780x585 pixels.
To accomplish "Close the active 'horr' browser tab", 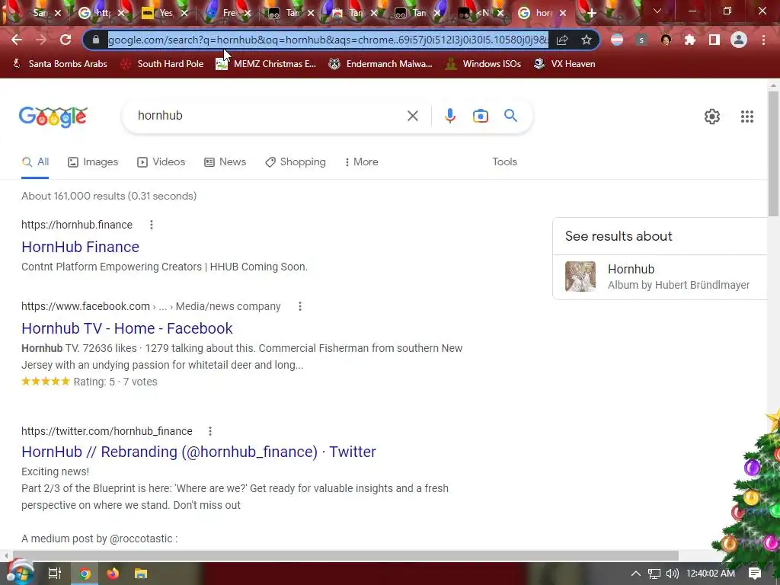I will pos(563,13).
